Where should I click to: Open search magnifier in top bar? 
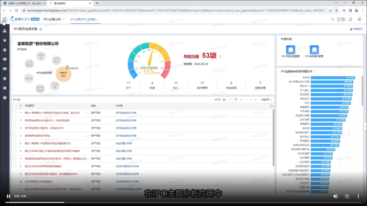[333, 19]
